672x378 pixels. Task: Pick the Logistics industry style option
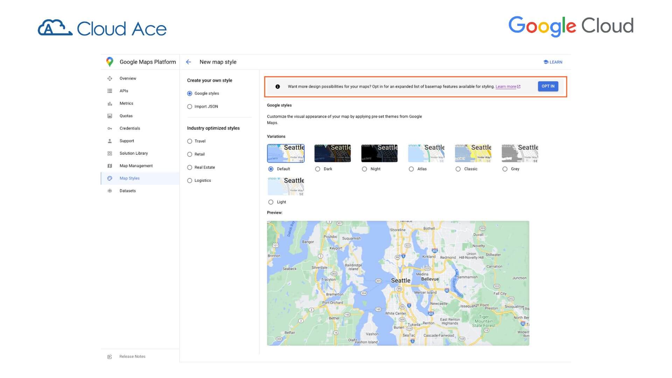(190, 181)
